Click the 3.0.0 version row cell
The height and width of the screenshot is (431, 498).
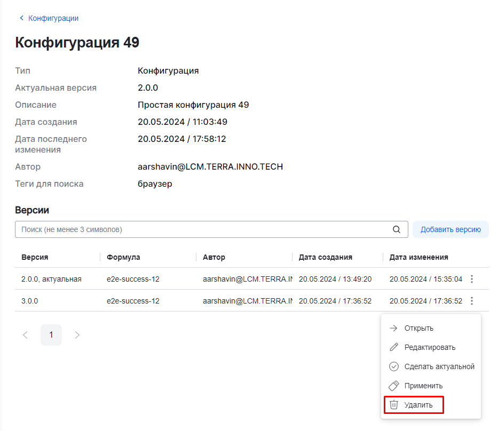click(x=30, y=301)
